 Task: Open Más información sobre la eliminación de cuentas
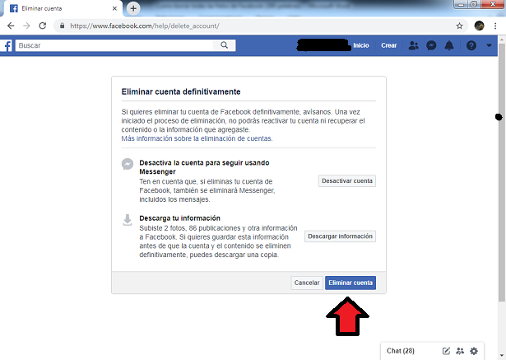(197, 138)
